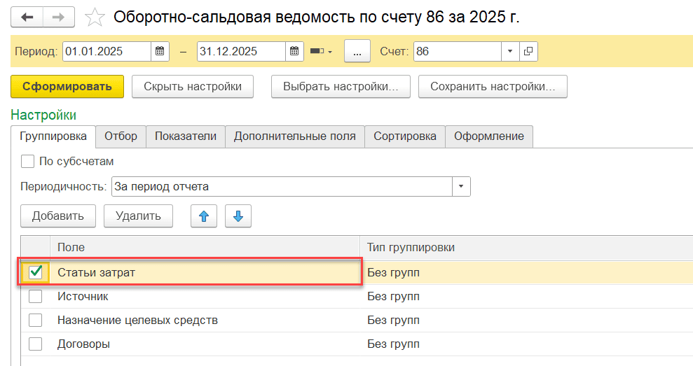Open the Счет account dropdown
The height and width of the screenshot is (366, 693).
point(510,51)
